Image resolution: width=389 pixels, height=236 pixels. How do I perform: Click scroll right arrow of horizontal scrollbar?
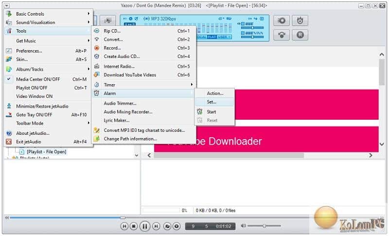pos(371,155)
